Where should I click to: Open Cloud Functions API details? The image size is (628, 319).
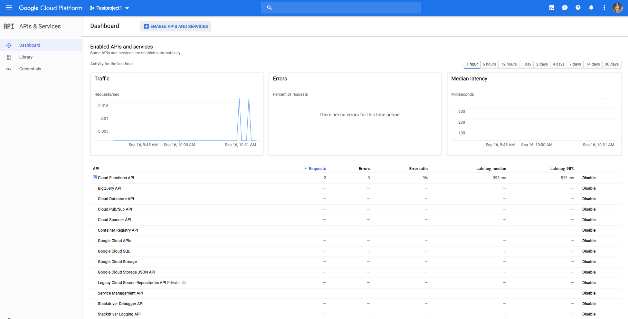116,178
